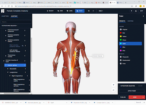This screenshot has height=105, width=146.
Task: Click the Paint tool button
Action: (x=80, y=11)
